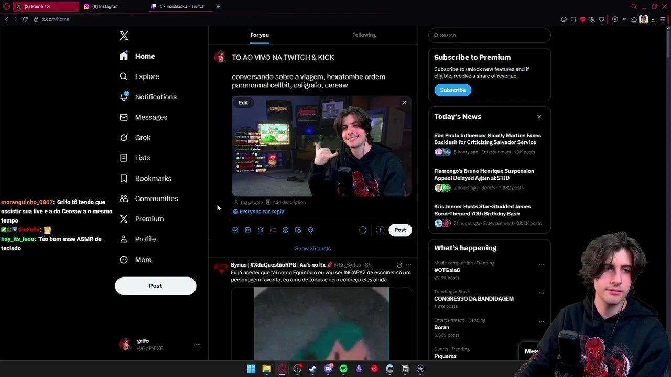
Task: Open Notifications in the sidebar
Action: pos(148,97)
